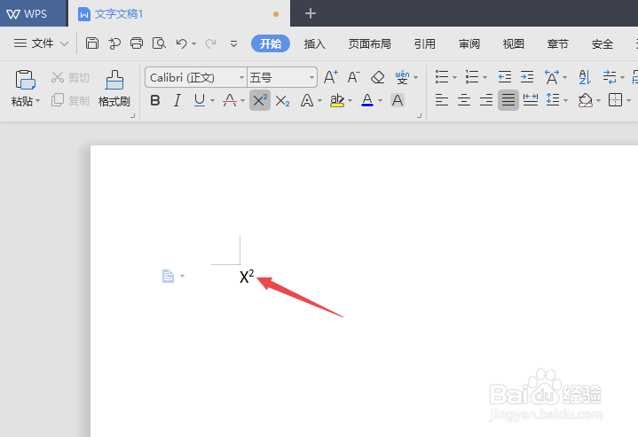
Task: Click the paragraph layout icon beside text
Action: click(x=168, y=277)
